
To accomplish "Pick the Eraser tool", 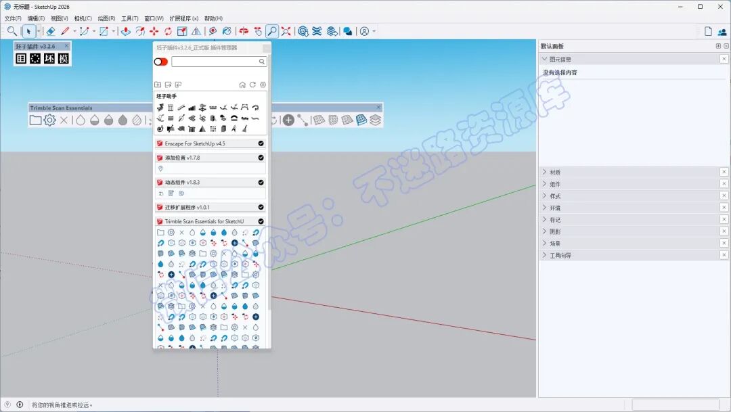I will pyautogui.click(x=50, y=31).
